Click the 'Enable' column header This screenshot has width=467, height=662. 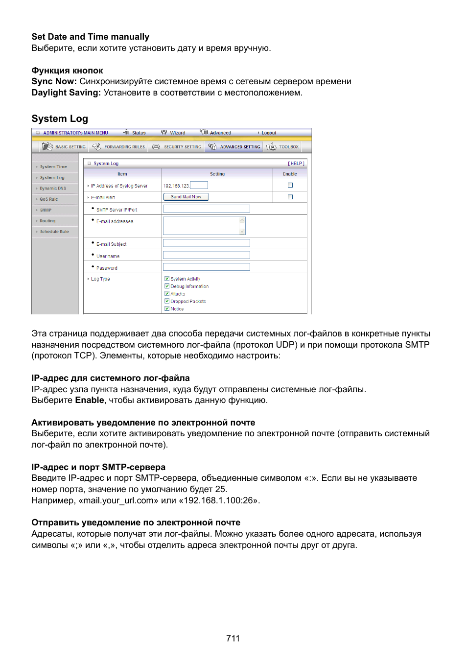click(x=290, y=174)
